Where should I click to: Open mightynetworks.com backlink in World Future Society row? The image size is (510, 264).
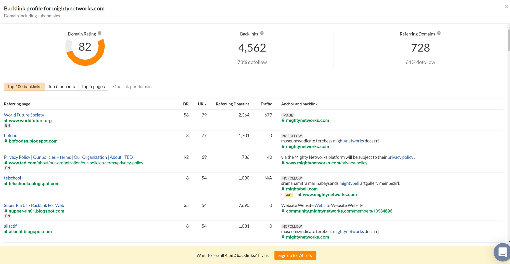[308, 121]
